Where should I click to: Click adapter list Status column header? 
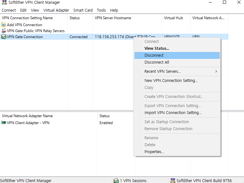click(116, 116)
